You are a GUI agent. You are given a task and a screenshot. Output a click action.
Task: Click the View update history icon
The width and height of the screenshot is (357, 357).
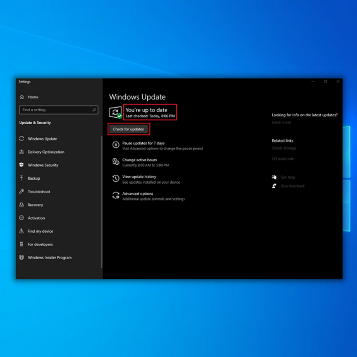(x=116, y=179)
